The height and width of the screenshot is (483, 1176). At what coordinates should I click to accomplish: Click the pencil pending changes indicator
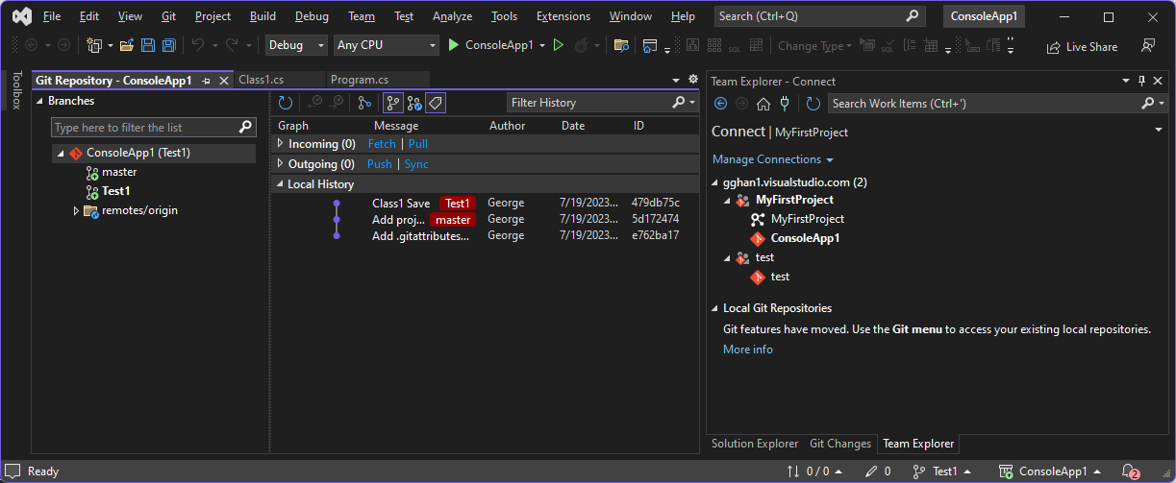[x=878, y=471]
